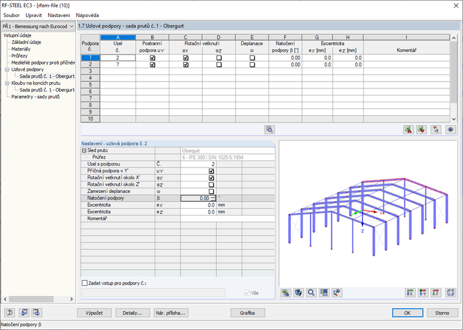Viewport: 463px width, 330px height.
Task: Open the PŘ1 Bemessung nach Eurocod dropdown
Action: (38, 26)
